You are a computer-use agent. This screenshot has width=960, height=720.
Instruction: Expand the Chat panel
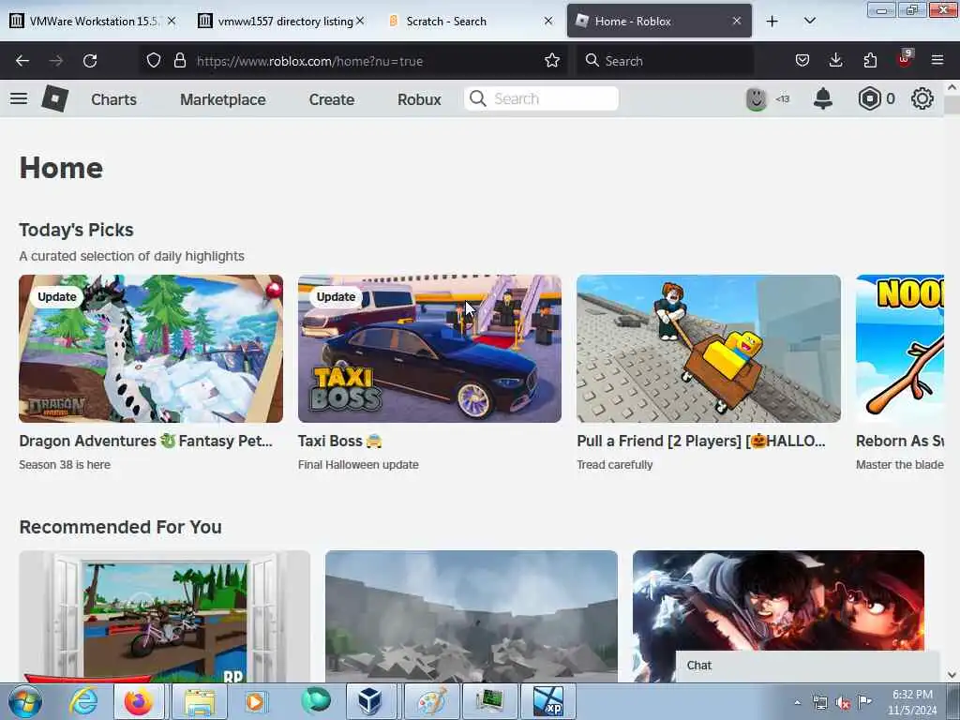[807, 667]
